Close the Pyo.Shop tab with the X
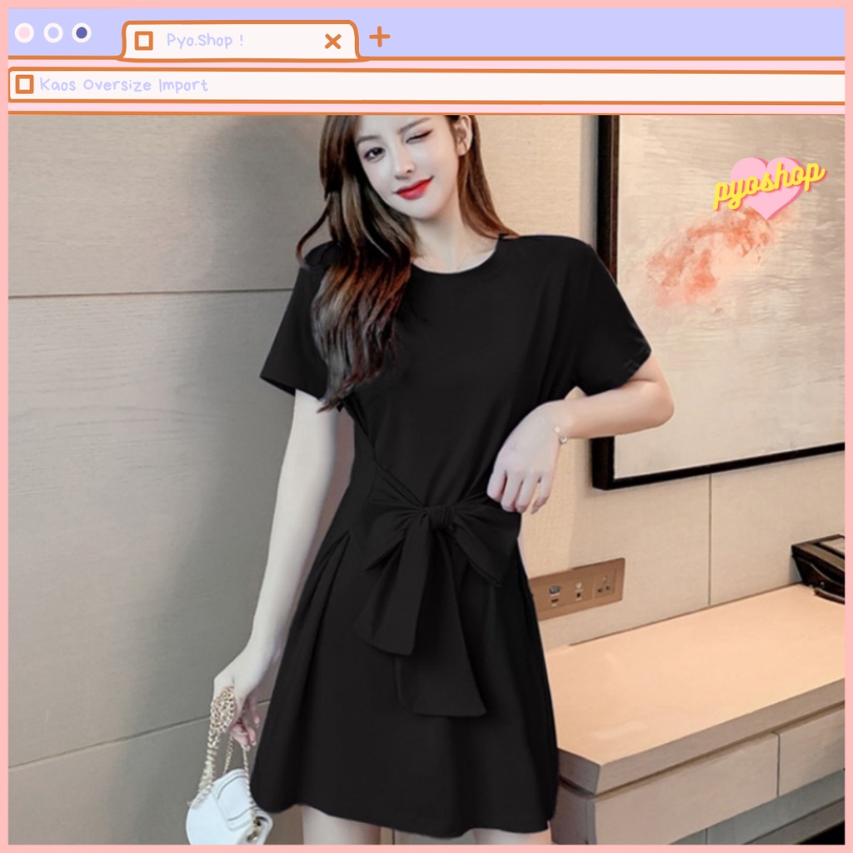This screenshot has height=853, width=853. [x=332, y=41]
